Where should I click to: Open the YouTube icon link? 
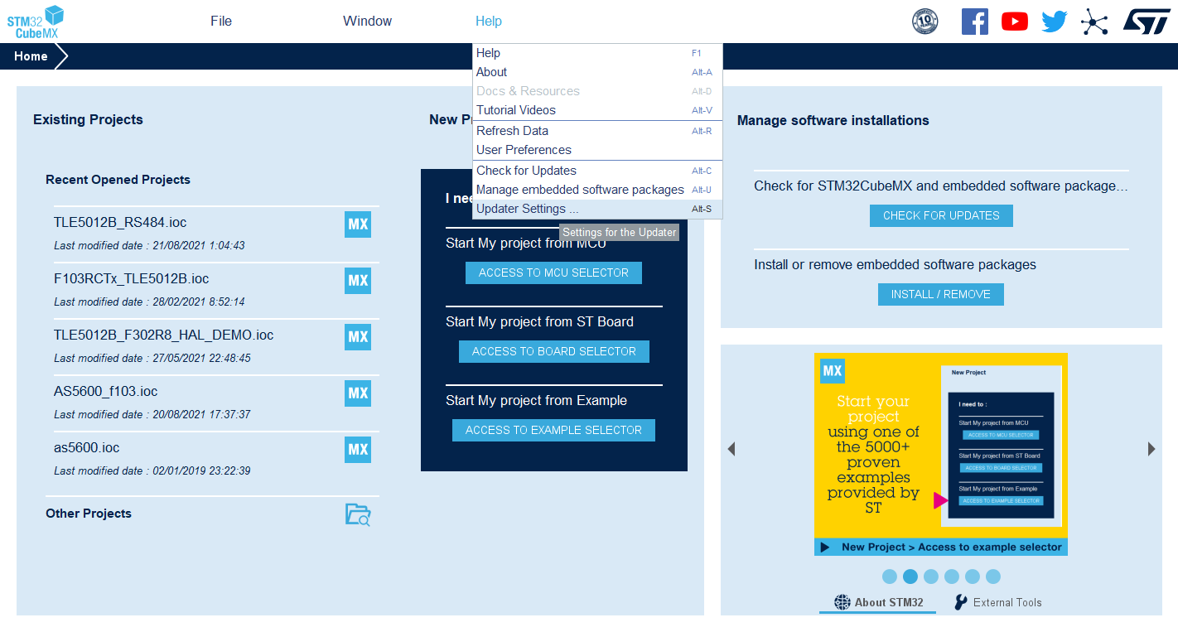(x=1015, y=22)
